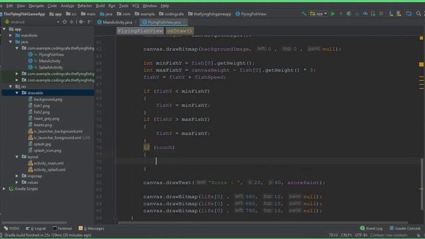
Task: Open the Navigate menu
Action: (x=36, y=6)
